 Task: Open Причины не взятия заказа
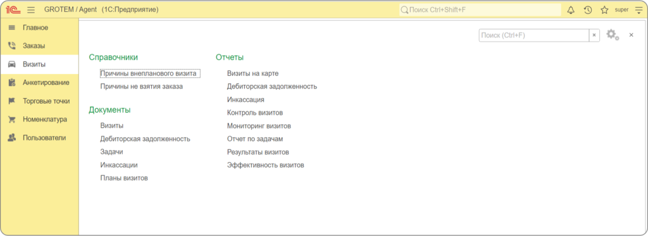tap(141, 87)
